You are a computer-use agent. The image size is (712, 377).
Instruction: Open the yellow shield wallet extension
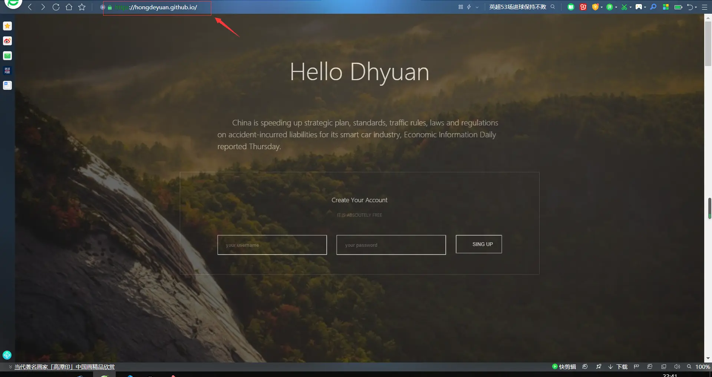595,7
